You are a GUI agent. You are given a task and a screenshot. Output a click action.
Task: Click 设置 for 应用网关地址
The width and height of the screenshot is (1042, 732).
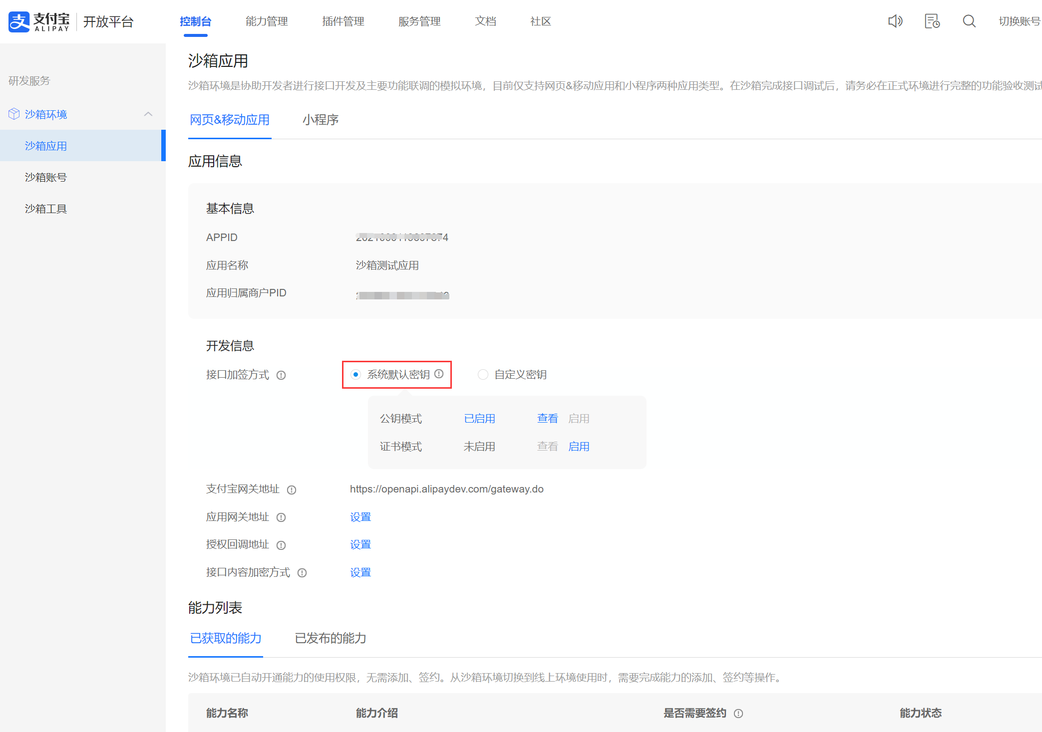pos(360,517)
